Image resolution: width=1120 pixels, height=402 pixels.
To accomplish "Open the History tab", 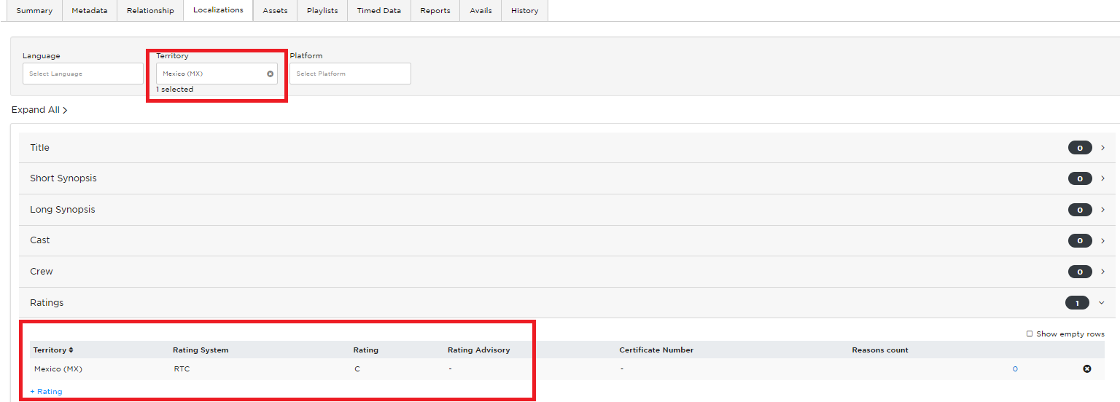I will (524, 10).
